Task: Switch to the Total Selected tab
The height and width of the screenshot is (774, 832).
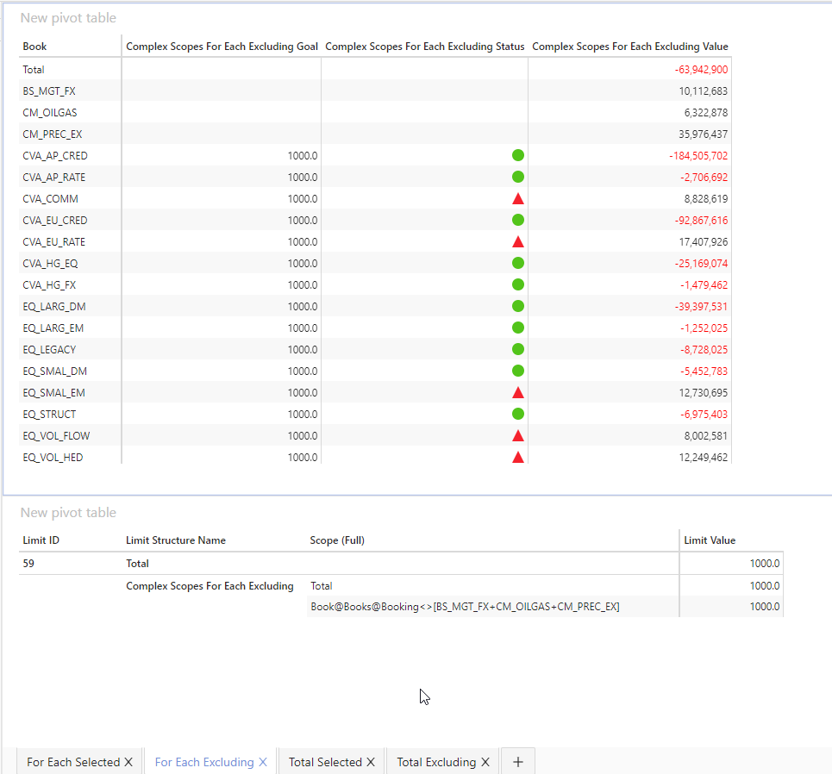Action: click(325, 762)
